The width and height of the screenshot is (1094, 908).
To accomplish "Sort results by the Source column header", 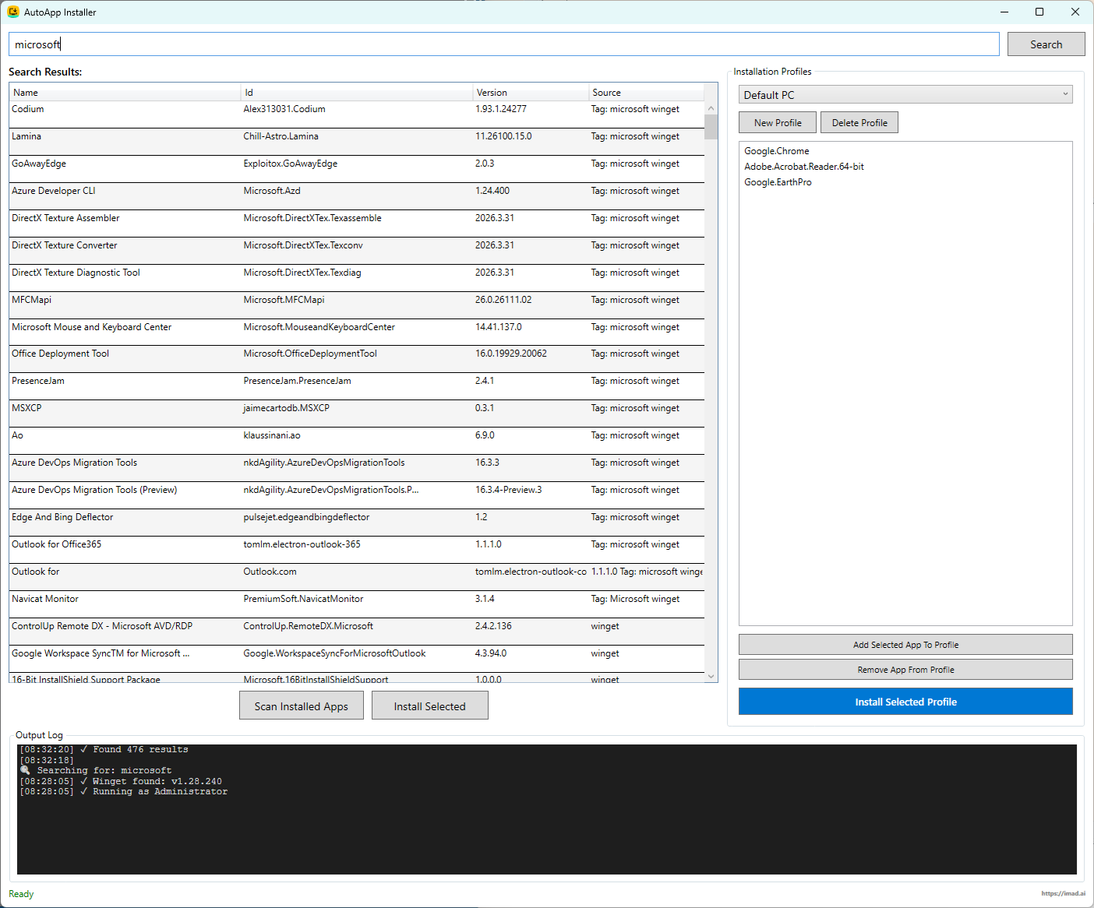I will (x=646, y=92).
